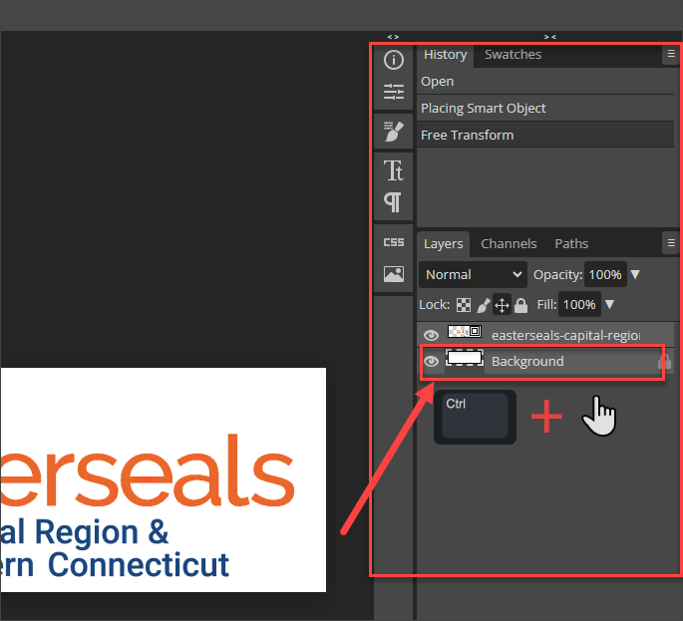
Task: Click the Background layer thumbnail
Action: 465,358
